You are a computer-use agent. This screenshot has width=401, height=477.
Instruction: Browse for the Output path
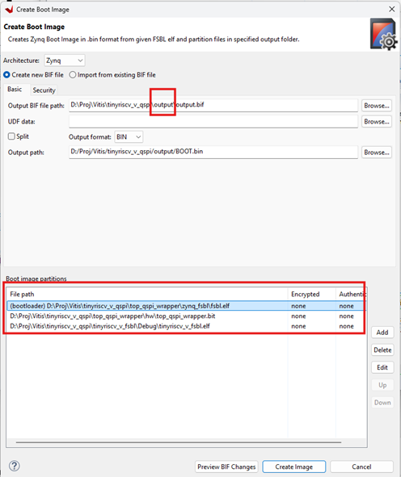tap(377, 152)
